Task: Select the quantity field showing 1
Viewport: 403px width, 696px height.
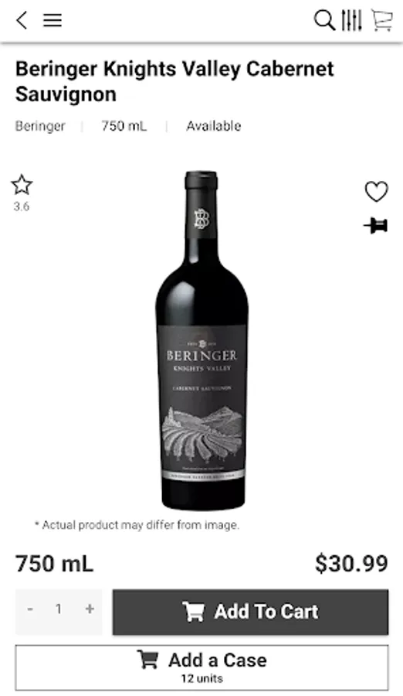Action: tap(59, 609)
